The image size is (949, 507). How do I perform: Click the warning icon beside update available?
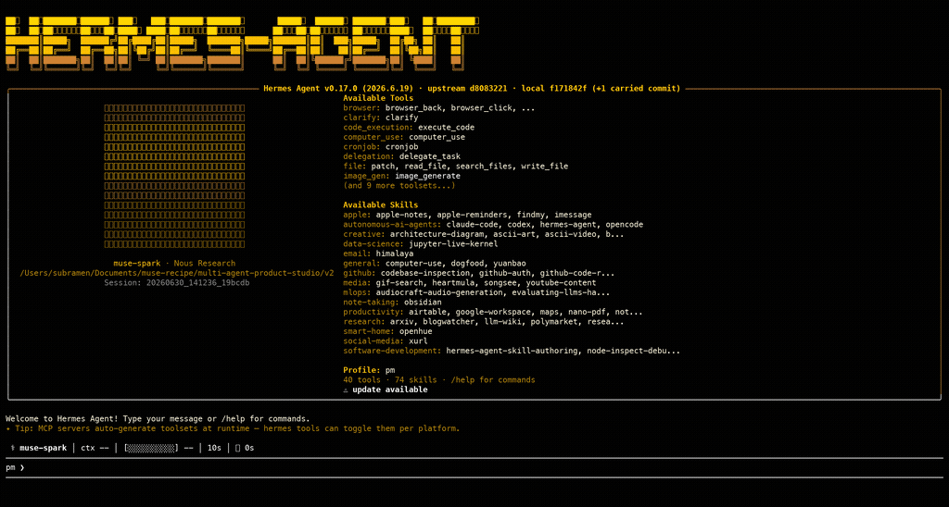click(346, 390)
